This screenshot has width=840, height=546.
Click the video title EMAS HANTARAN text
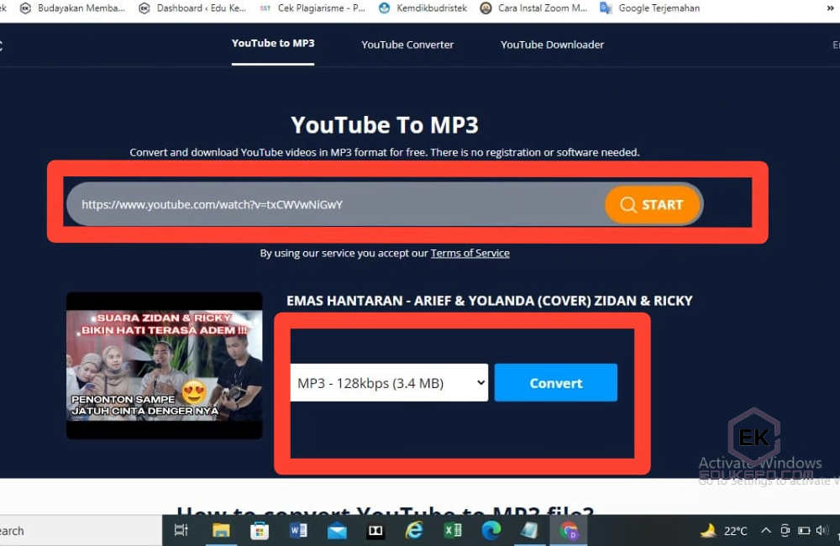489,301
